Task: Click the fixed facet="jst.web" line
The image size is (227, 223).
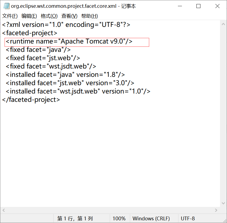Action: tap(43, 58)
